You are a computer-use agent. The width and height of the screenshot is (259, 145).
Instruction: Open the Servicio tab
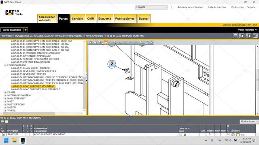[x=78, y=19]
